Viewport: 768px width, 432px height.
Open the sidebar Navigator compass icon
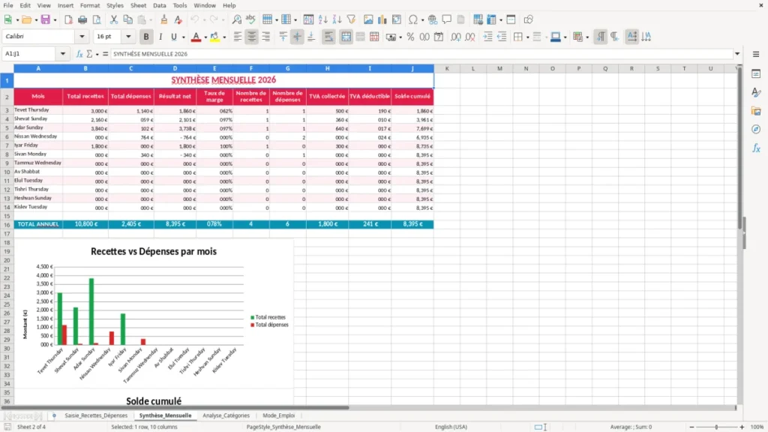756,129
